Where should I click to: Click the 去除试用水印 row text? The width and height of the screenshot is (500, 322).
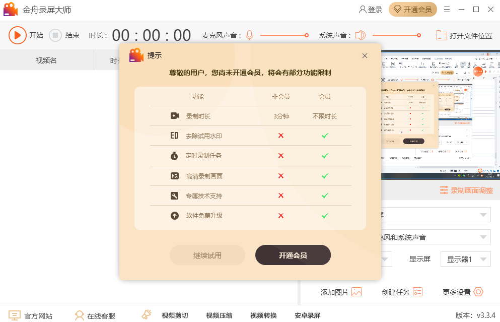pos(204,136)
